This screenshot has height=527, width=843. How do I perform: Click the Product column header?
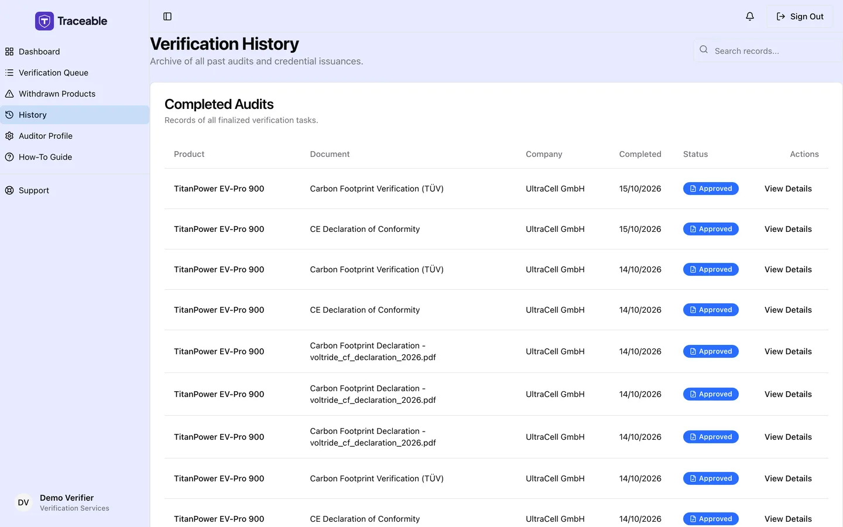click(x=189, y=154)
